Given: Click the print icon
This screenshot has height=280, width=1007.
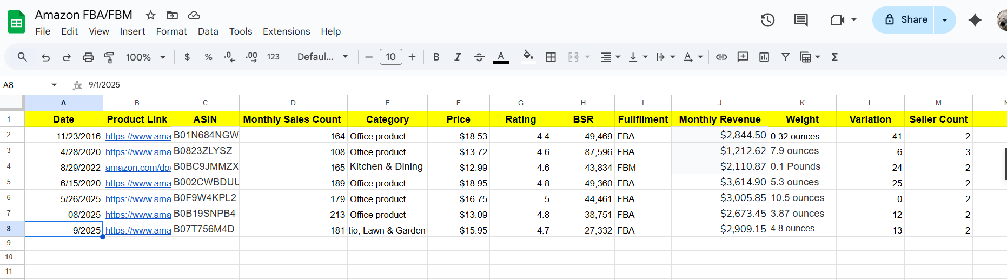Looking at the screenshot, I should tap(88, 57).
